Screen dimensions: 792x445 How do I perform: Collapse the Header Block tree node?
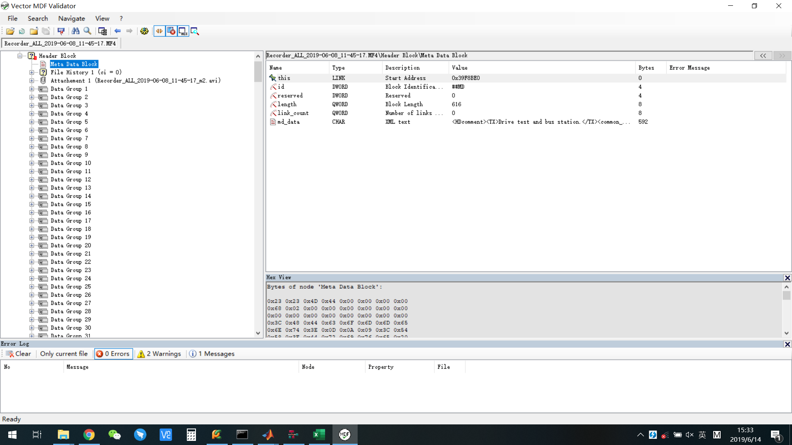[x=19, y=56]
